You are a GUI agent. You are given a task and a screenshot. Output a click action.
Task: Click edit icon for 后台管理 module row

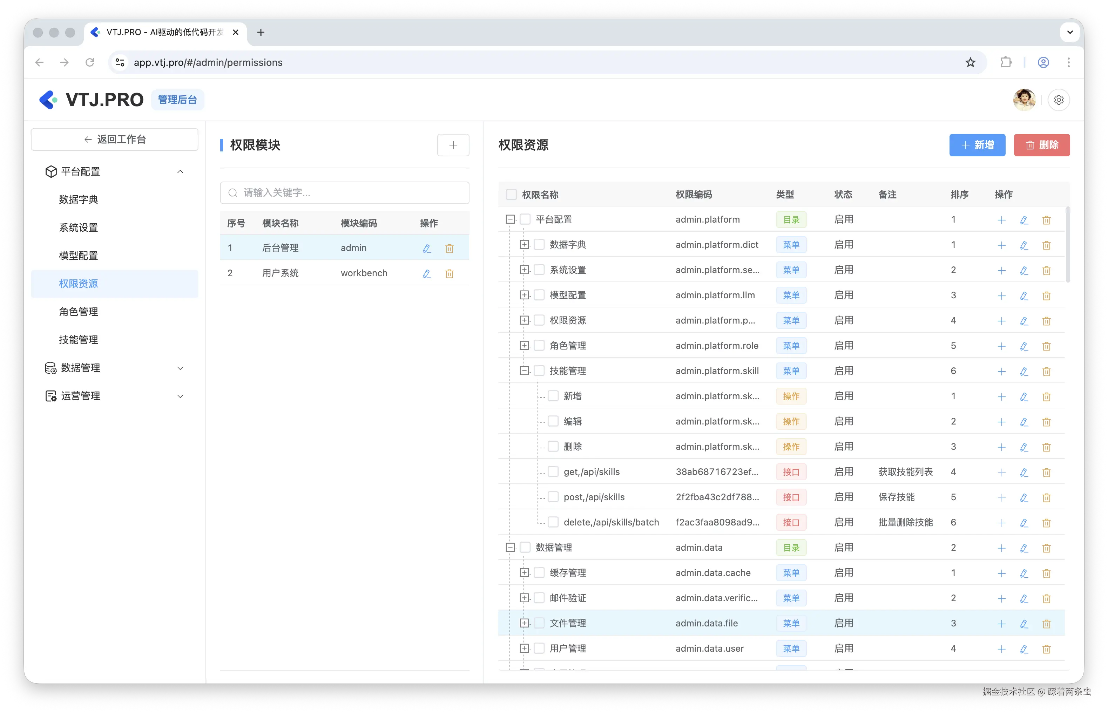coord(426,248)
